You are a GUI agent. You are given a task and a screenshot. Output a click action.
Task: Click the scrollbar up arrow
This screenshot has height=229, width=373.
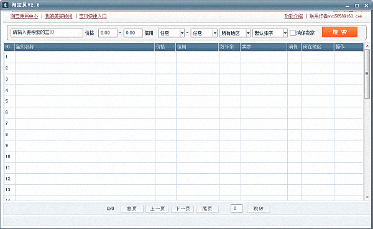pyautogui.click(x=367, y=45)
